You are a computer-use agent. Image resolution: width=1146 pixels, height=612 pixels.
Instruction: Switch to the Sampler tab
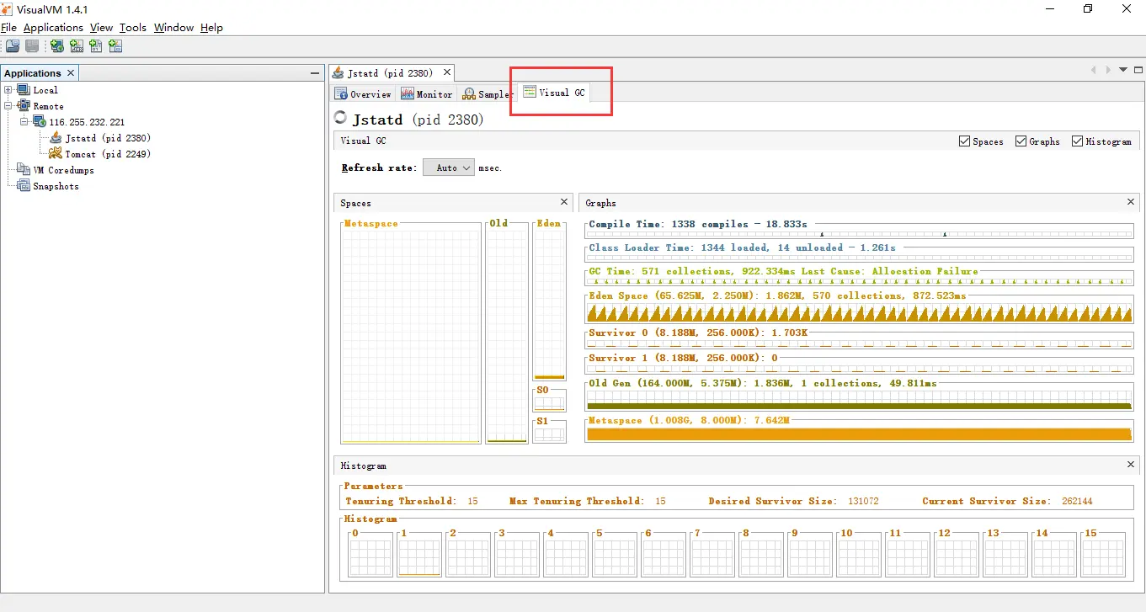coord(487,94)
